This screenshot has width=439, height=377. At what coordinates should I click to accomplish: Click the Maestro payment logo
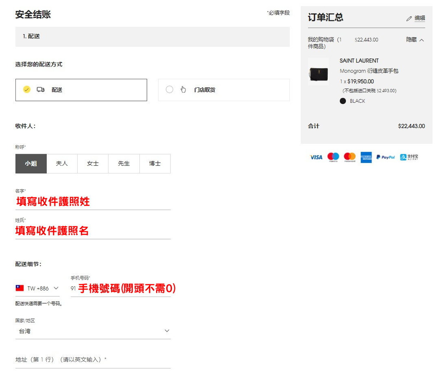(x=333, y=157)
